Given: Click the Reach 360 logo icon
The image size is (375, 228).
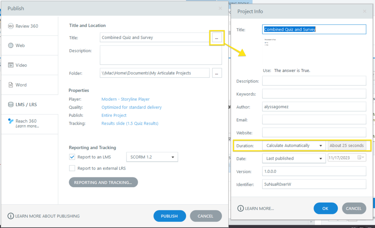Looking at the screenshot, I should (x=11, y=121).
